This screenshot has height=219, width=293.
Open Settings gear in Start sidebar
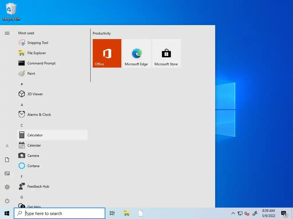[7, 187]
